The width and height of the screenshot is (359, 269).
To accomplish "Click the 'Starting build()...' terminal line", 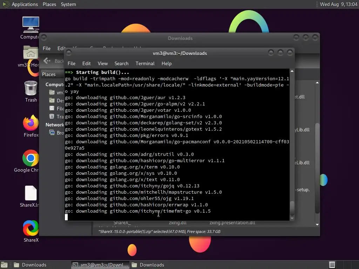I will (x=97, y=72).
